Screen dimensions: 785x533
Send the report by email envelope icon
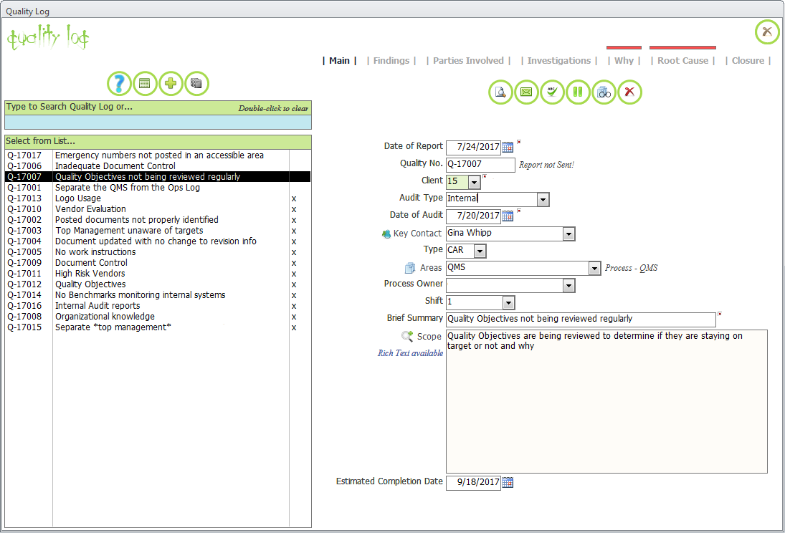526,92
